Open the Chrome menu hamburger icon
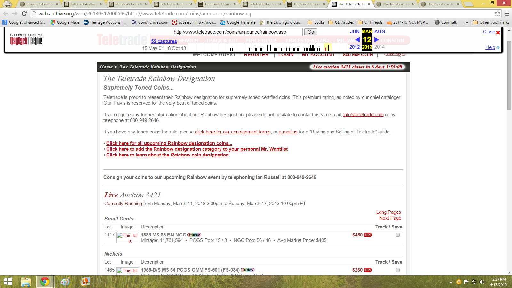The height and width of the screenshot is (288, 512). click(x=507, y=13)
